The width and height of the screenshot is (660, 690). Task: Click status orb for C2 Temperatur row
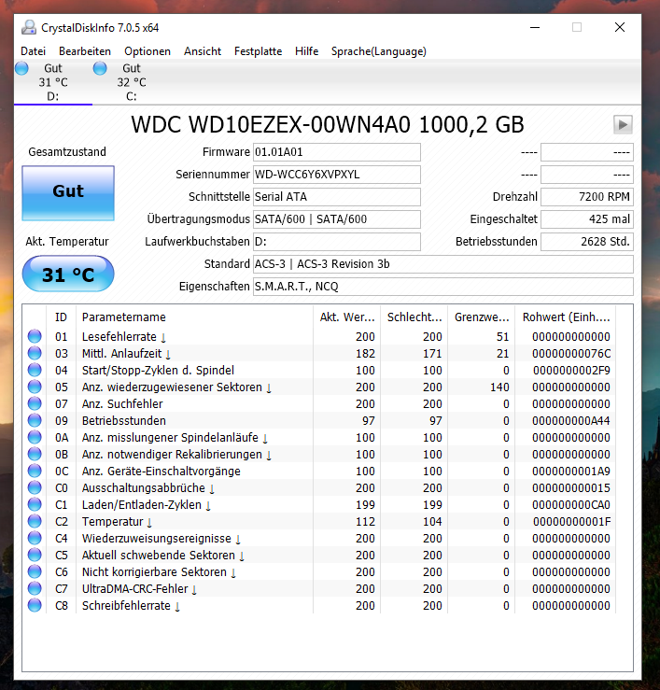(35, 521)
